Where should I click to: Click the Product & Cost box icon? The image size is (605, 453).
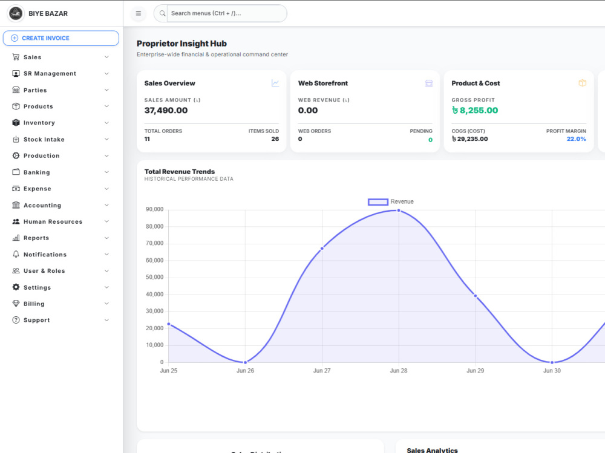click(x=582, y=83)
